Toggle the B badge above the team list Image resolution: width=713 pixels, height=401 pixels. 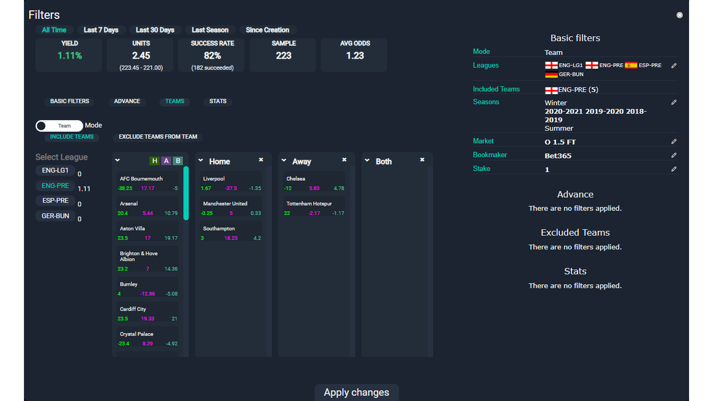point(178,161)
